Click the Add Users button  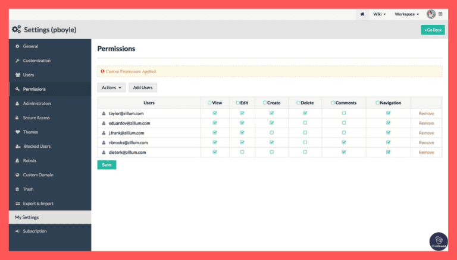(143, 87)
